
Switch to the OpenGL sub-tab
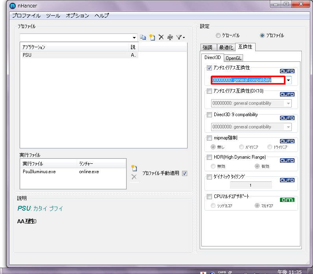tap(233, 58)
